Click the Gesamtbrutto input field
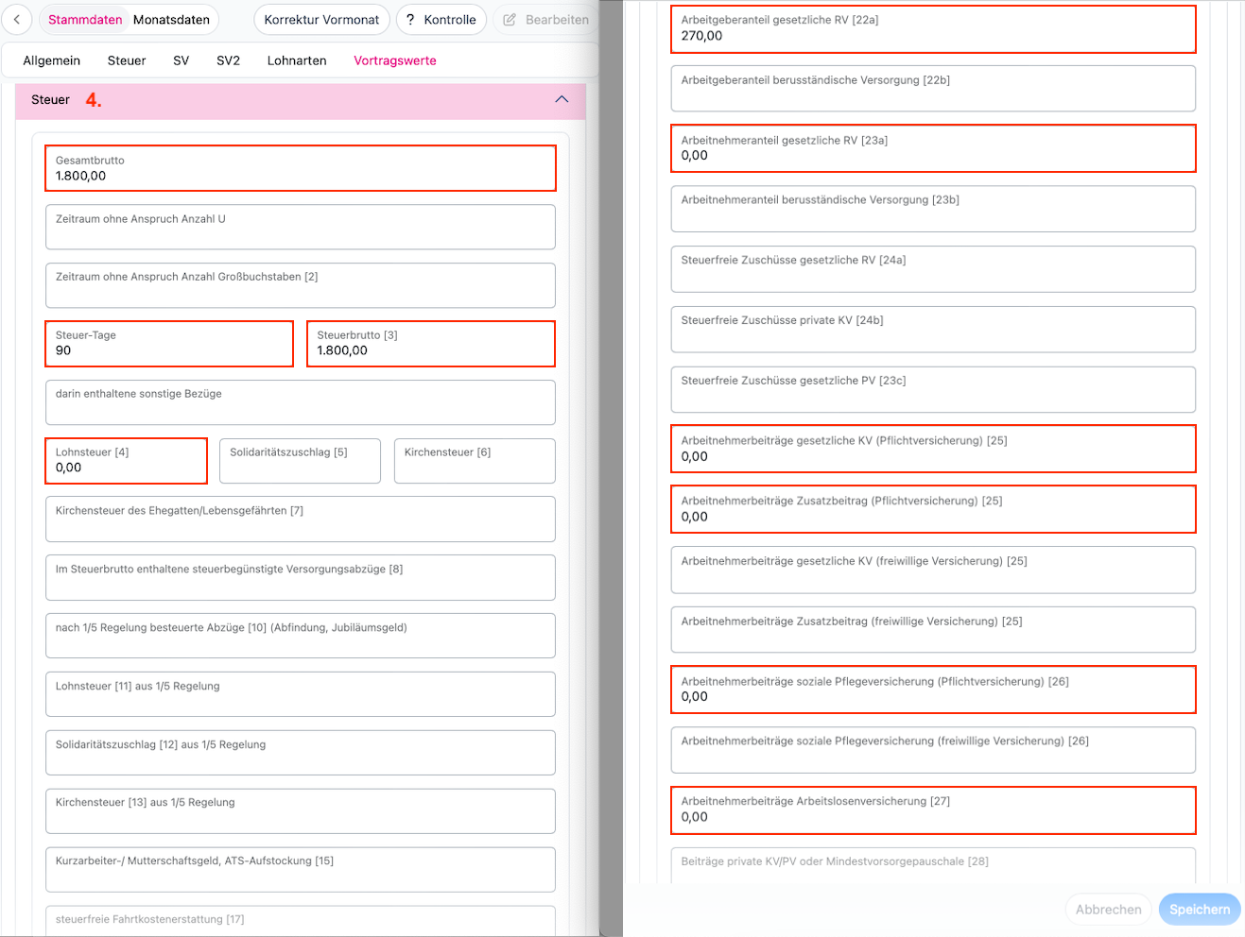 click(x=301, y=168)
